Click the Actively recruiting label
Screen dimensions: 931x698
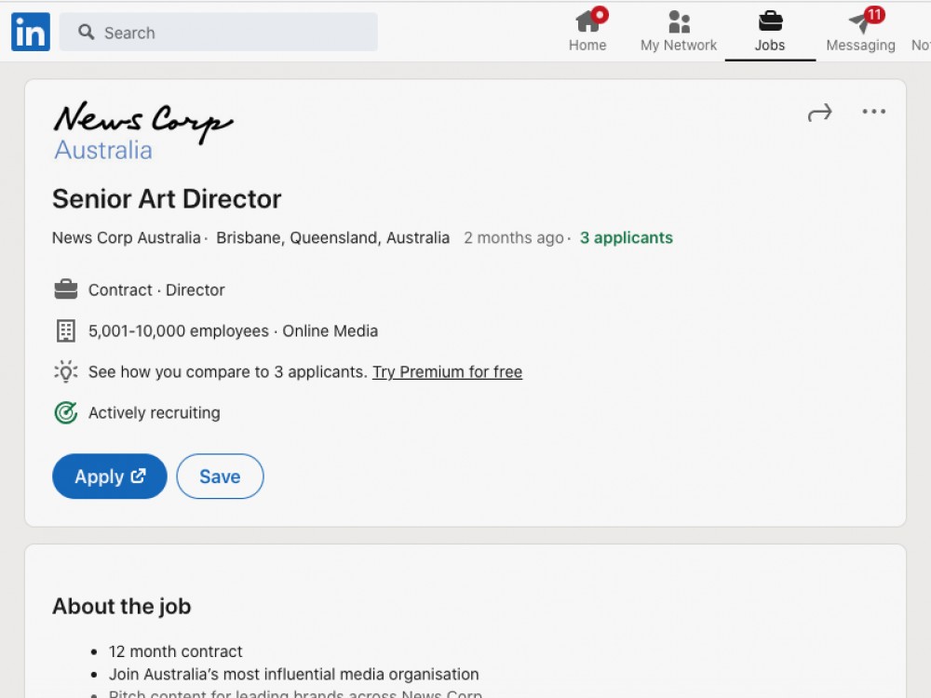pos(155,413)
